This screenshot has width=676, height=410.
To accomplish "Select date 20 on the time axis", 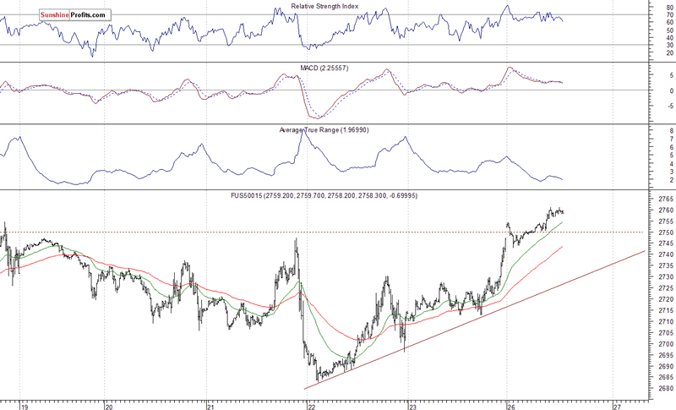I will [108, 404].
